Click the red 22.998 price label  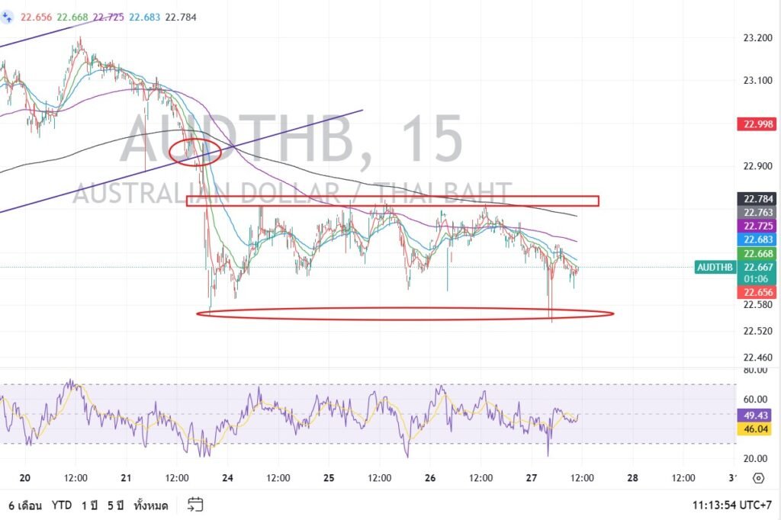pos(756,124)
